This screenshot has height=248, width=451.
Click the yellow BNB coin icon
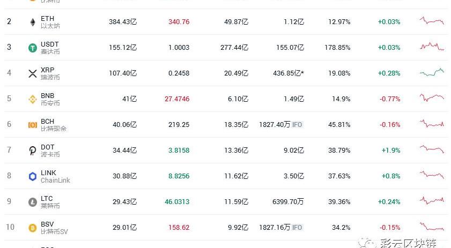tap(32, 99)
